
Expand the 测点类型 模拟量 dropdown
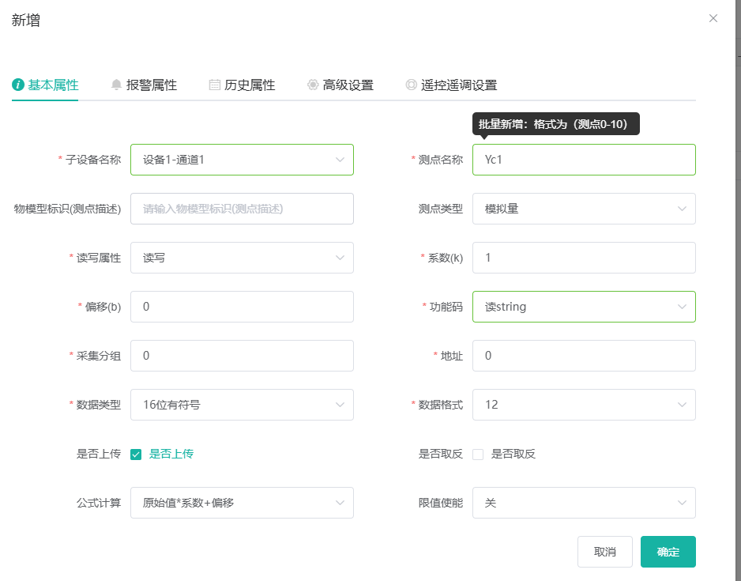(x=584, y=209)
